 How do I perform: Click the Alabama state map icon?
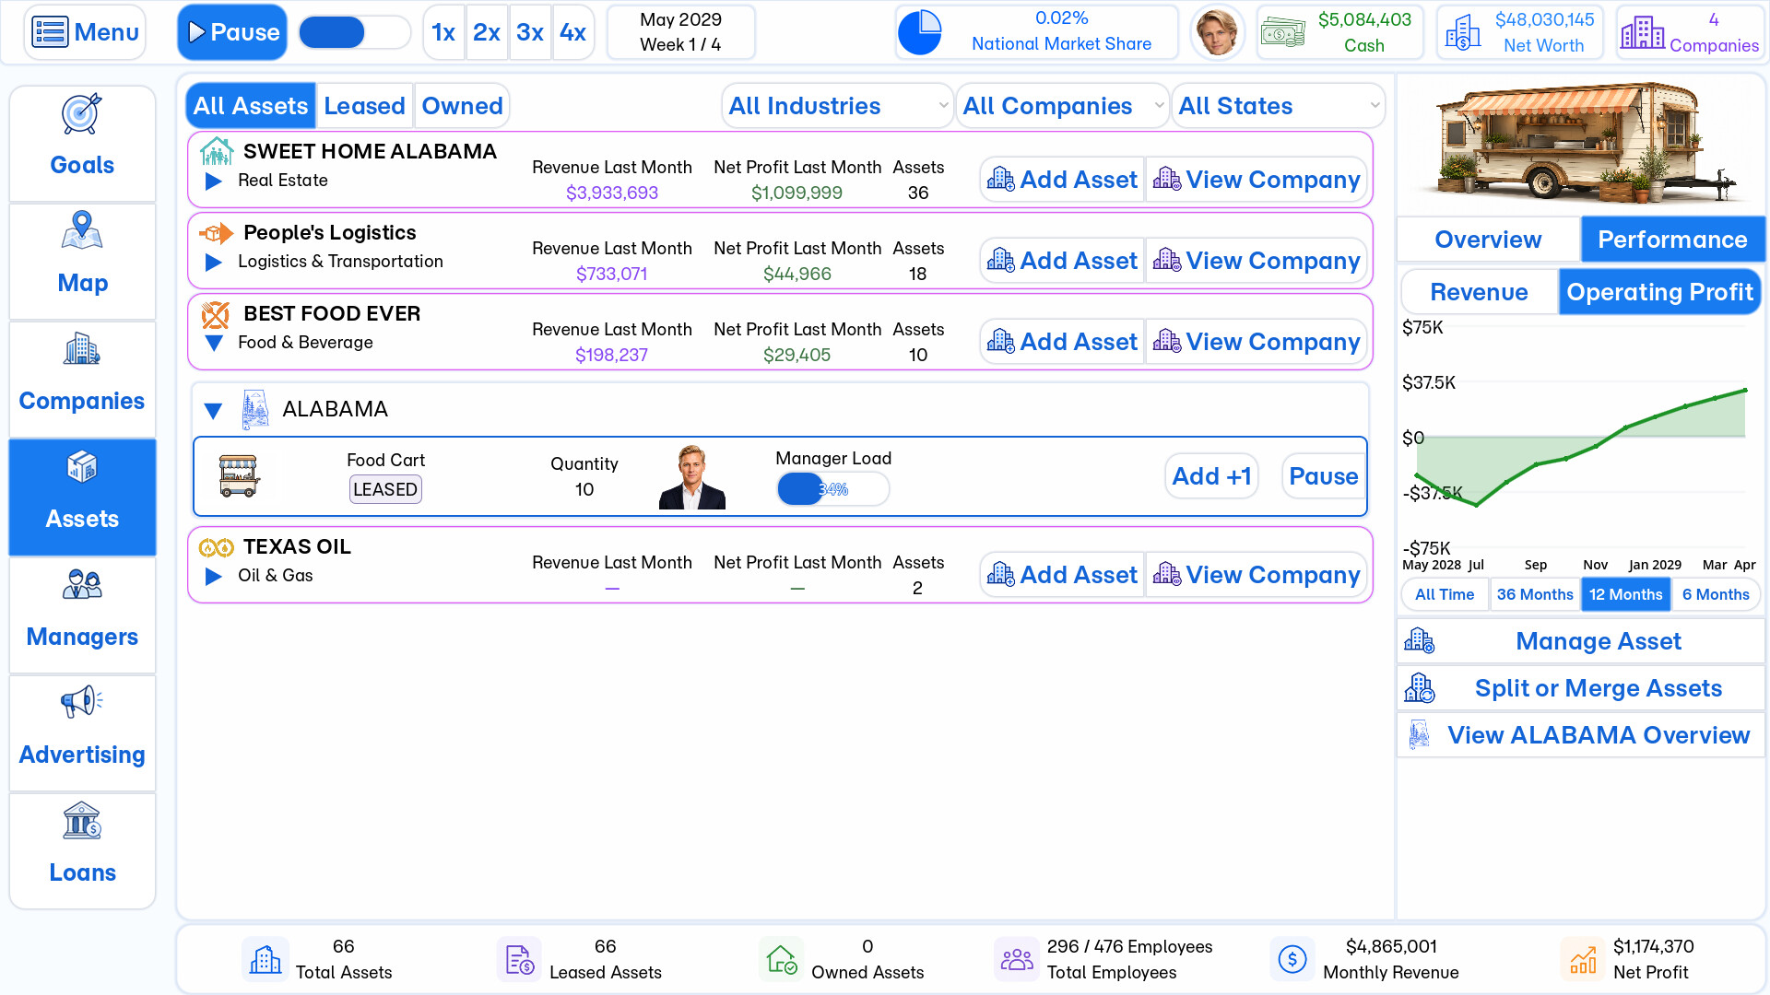coord(255,409)
